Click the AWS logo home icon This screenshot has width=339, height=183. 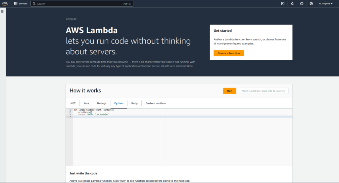tap(5, 3)
